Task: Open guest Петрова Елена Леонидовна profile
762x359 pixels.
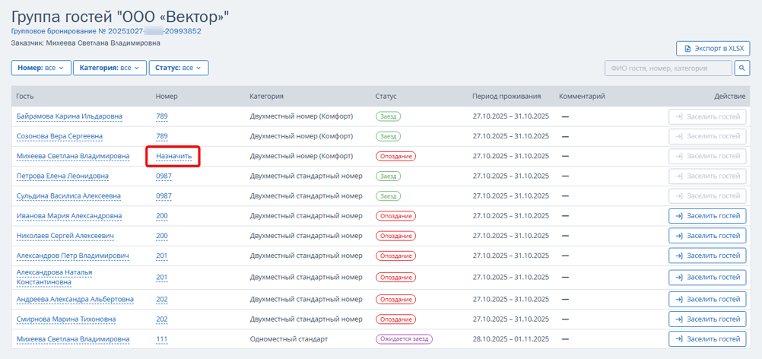Action: (x=62, y=176)
